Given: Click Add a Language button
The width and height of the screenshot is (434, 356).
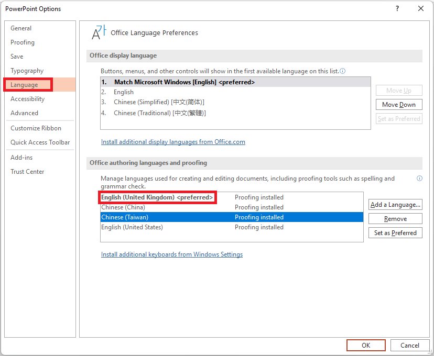Looking at the screenshot, I should coord(395,205).
